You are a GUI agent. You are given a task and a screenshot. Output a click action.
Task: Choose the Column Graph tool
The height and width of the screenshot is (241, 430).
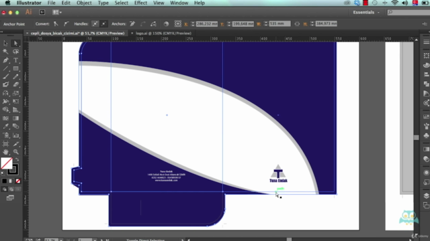pyautogui.click(x=15, y=135)
